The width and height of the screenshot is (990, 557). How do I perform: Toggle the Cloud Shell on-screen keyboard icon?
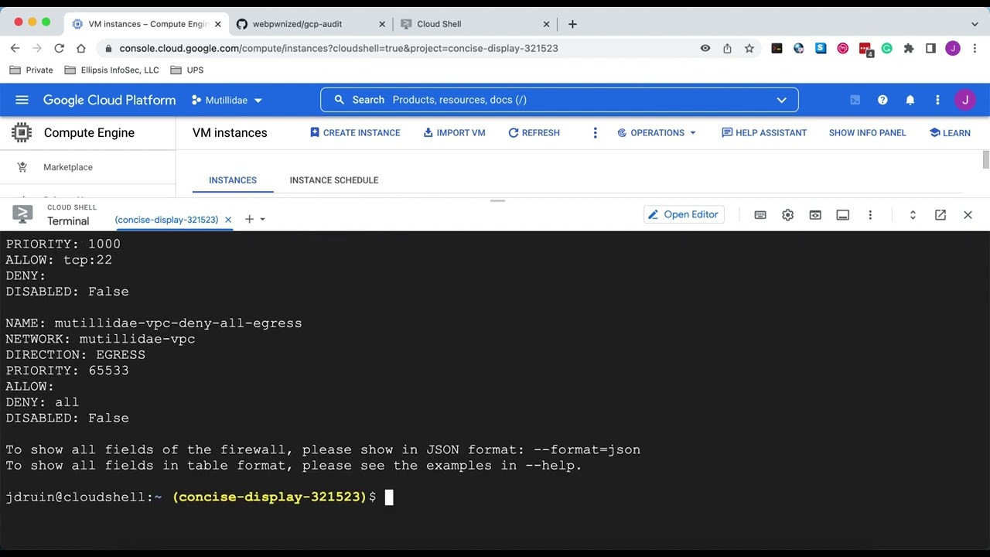(760, 215)
